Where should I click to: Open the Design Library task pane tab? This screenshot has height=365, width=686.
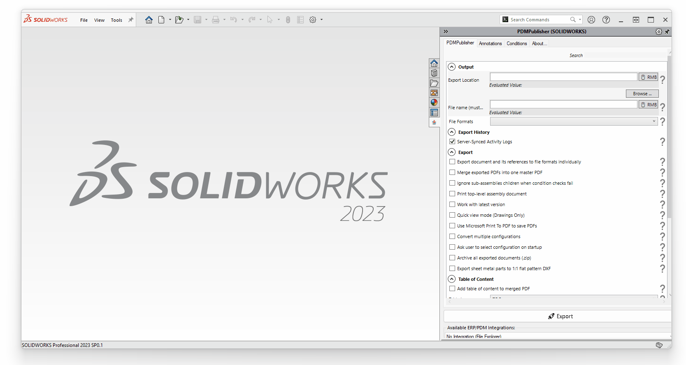pos(434,73)
